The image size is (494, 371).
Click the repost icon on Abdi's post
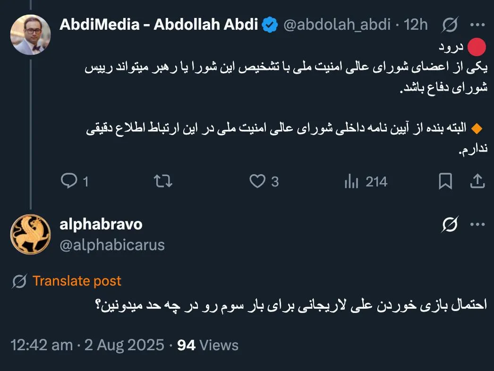163,181
